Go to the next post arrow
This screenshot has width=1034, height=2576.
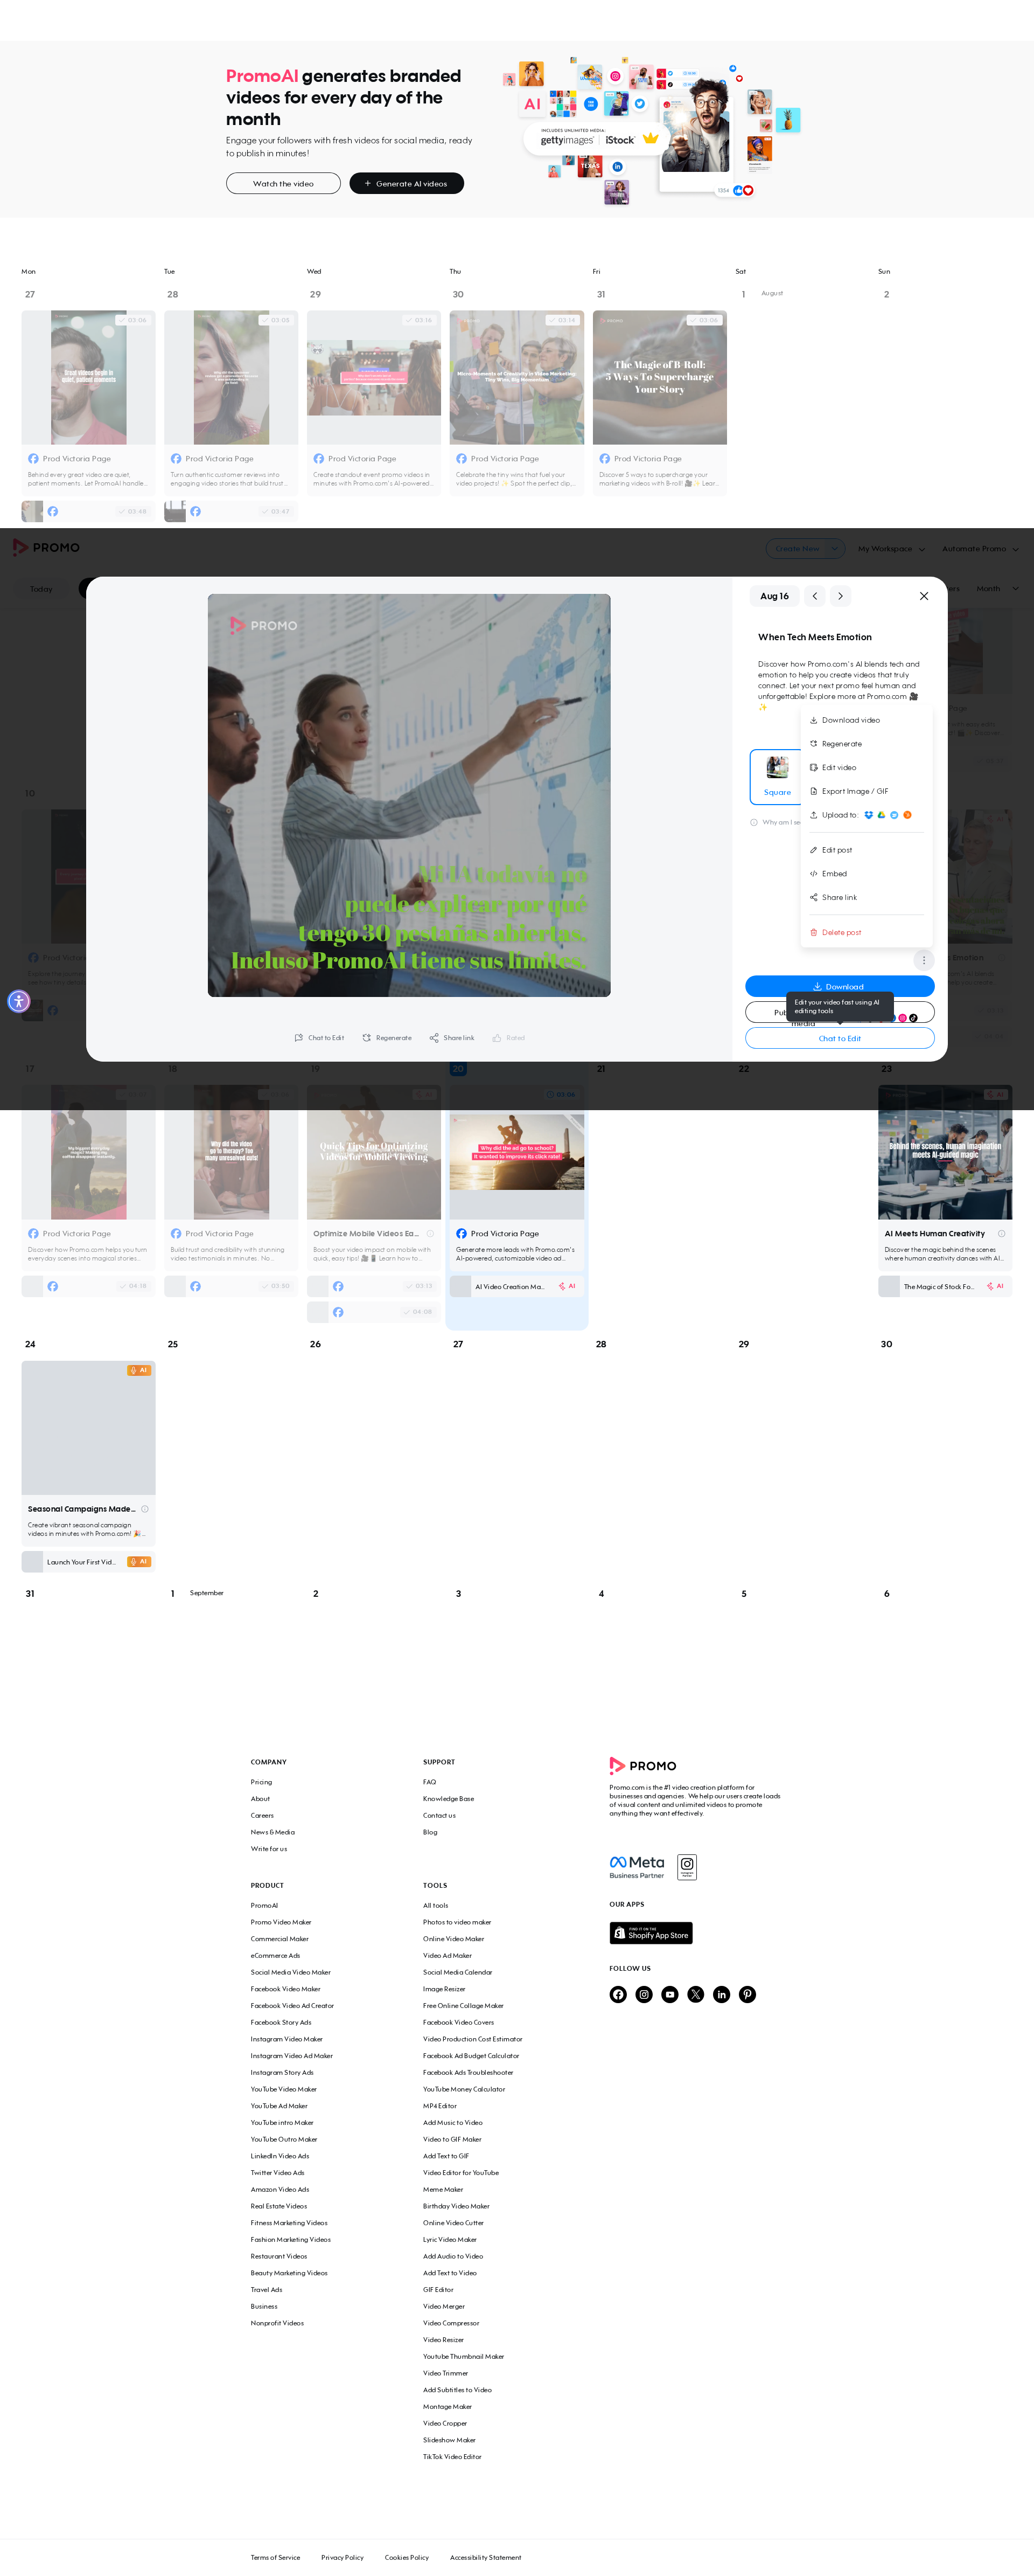tap(840, 596)
